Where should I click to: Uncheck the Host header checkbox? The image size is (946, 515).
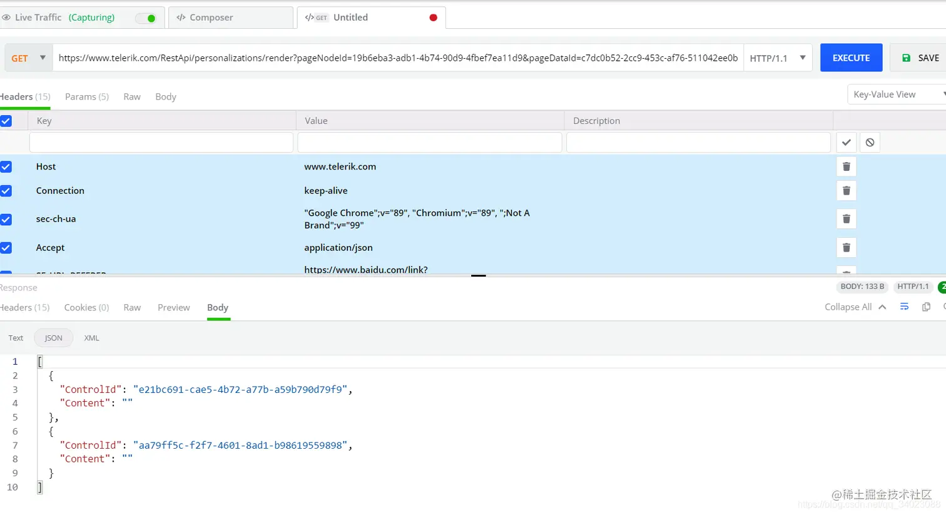pyautogui.click(x=6, y=166)
